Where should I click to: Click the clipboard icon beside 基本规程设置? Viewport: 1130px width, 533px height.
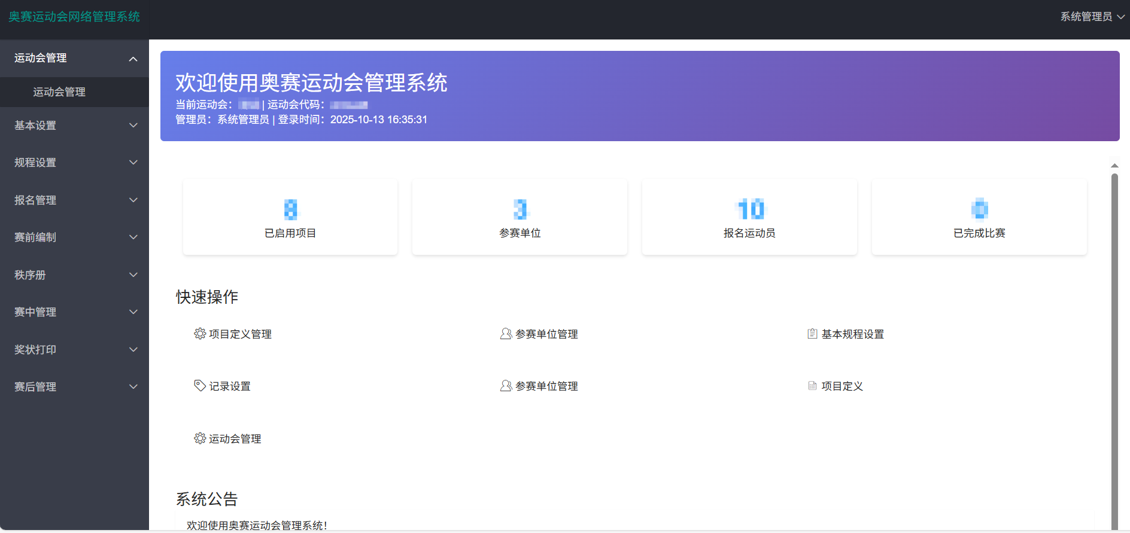coord(812,334)
